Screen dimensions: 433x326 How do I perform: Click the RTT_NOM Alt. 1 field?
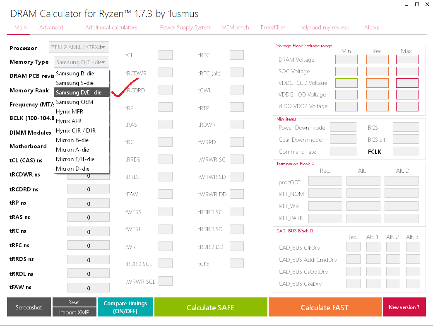pos(363,193)
